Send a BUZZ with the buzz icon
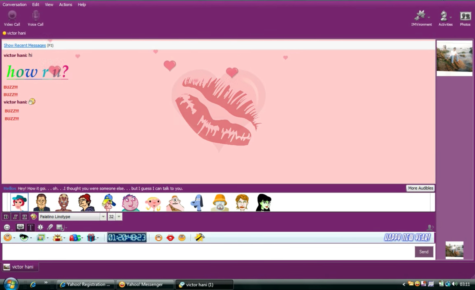The height and width of the screenshot is (290, 475). tap(40, 227)
